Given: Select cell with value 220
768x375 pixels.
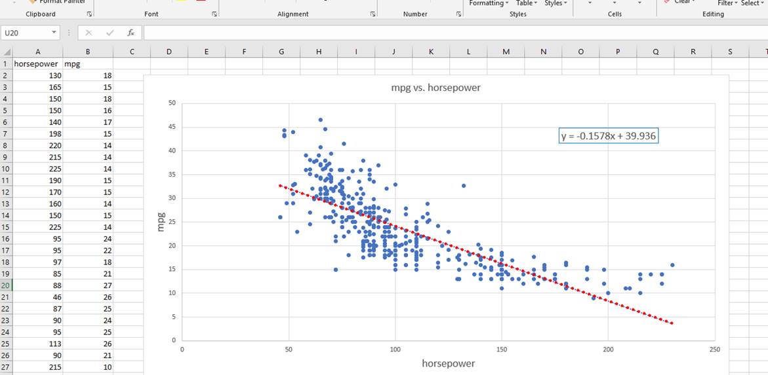Looking at the screenshot, I should click(38, 145).
